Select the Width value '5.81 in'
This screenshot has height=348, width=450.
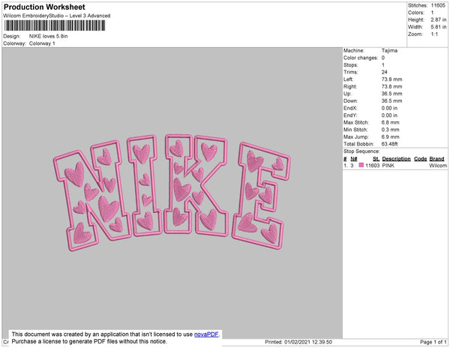pyautogui.click(x=439, y=27)
